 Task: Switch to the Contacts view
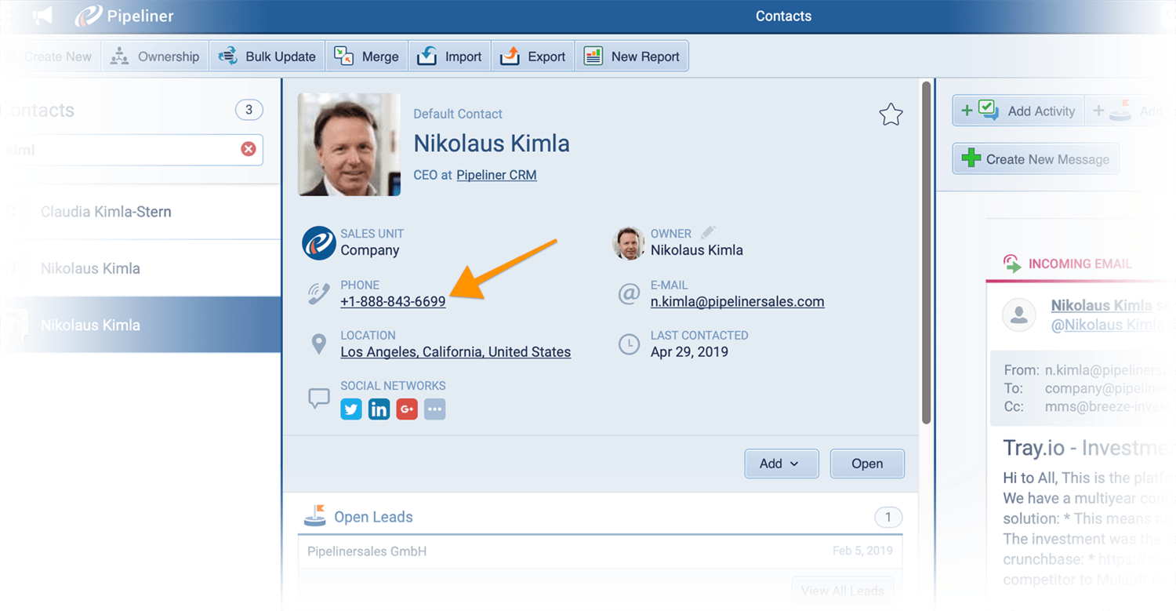click(783, 16)
